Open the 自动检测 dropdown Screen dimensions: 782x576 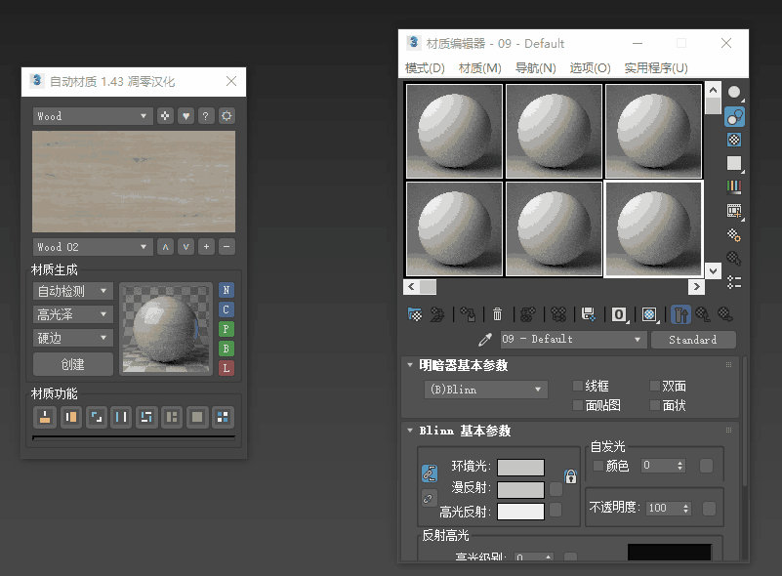[73, 291]
